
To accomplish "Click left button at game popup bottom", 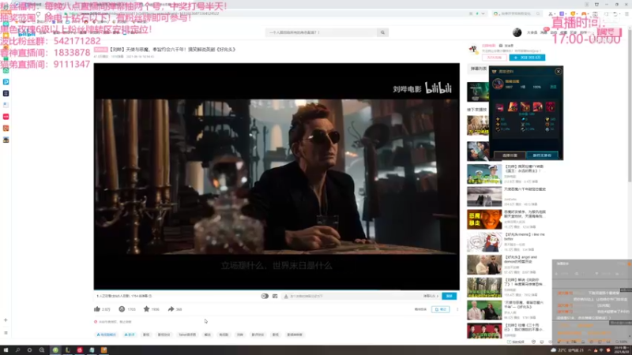I will tap(510, 155).
